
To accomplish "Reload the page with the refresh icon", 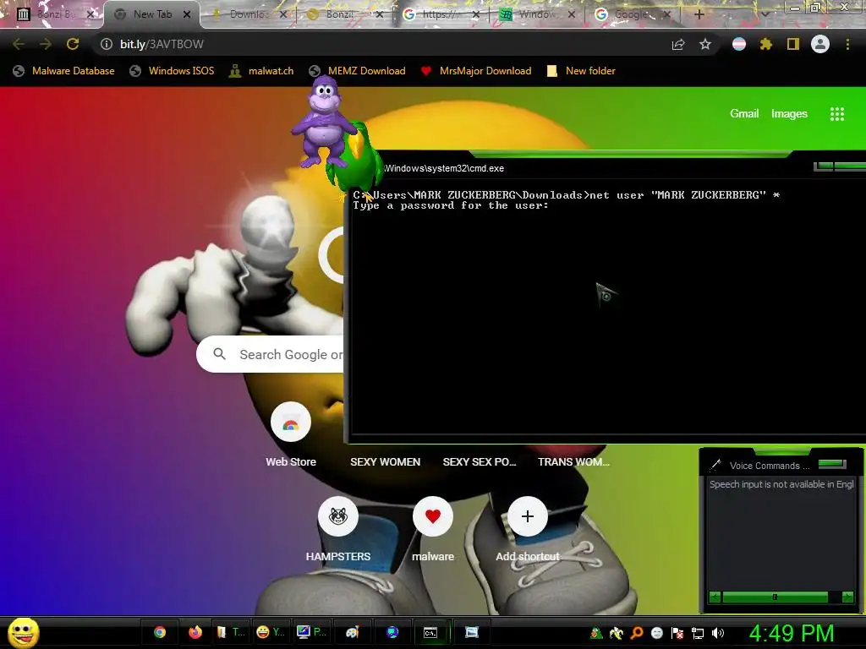I will (73, 44).
